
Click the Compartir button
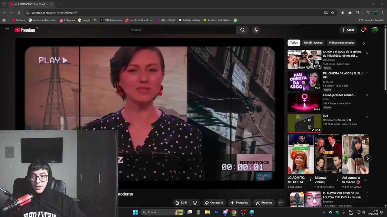click(x=213, y=203)
